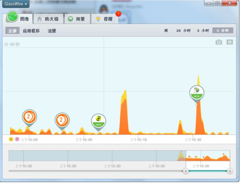Close the GlassWire window
The height and width of the screenshot is (184, 241).
(x=229, y=3)
